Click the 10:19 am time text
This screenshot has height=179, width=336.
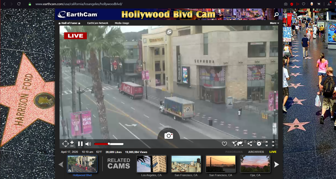click(87, 152)
